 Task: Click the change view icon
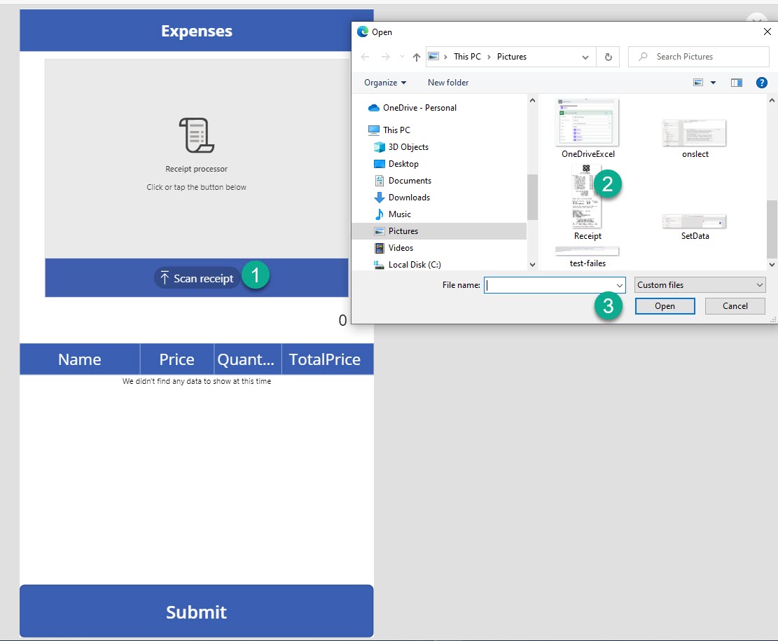[698, 83]
